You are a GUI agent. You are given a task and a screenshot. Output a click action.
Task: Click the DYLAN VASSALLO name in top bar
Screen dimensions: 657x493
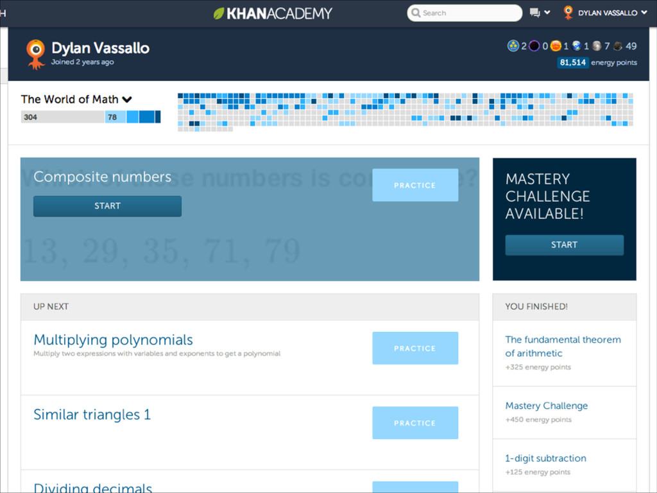(x=608, y=13)
